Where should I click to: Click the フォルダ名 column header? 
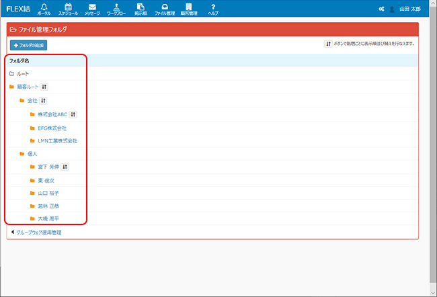tap(19, 60)
